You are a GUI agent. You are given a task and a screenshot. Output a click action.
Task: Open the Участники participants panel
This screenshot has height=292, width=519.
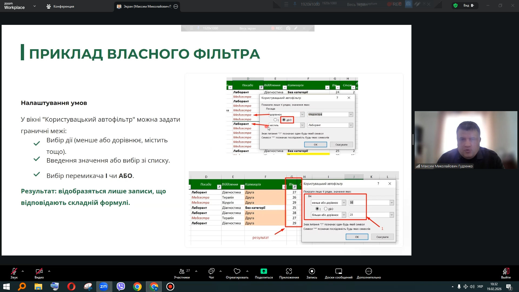click(x=182, y=271)
